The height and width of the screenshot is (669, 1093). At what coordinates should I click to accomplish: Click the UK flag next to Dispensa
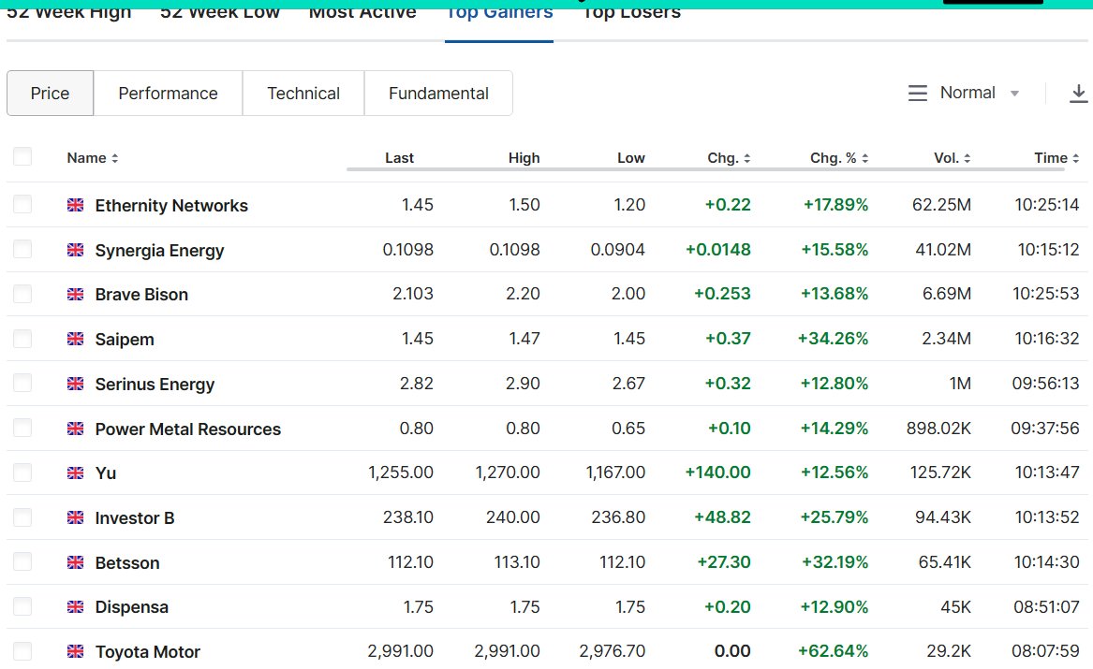[75, 607]
